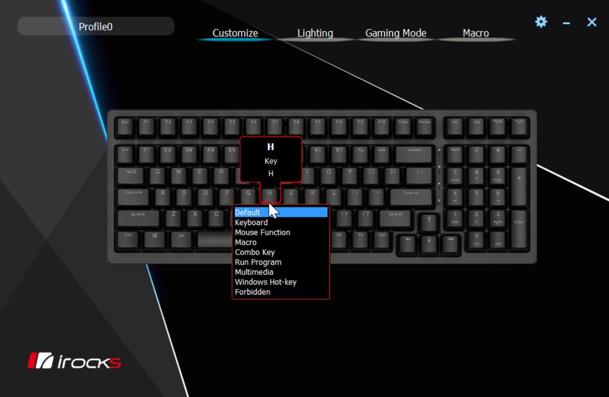Screen dimensions: 609x397
Task: Open the settings gear icon
Action: pos(542,22)
